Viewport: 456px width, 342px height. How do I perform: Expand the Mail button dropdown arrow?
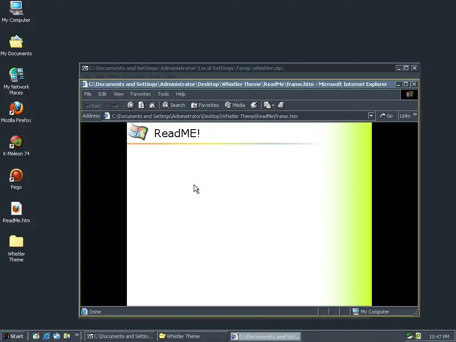click(x=273, y=105)
